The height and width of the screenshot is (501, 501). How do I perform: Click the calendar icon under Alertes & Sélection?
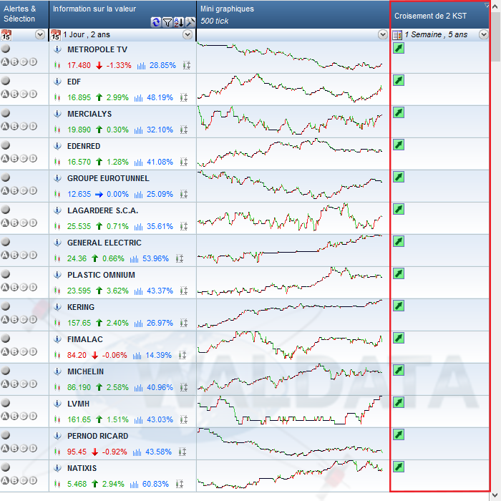click(x=6, y=34)
